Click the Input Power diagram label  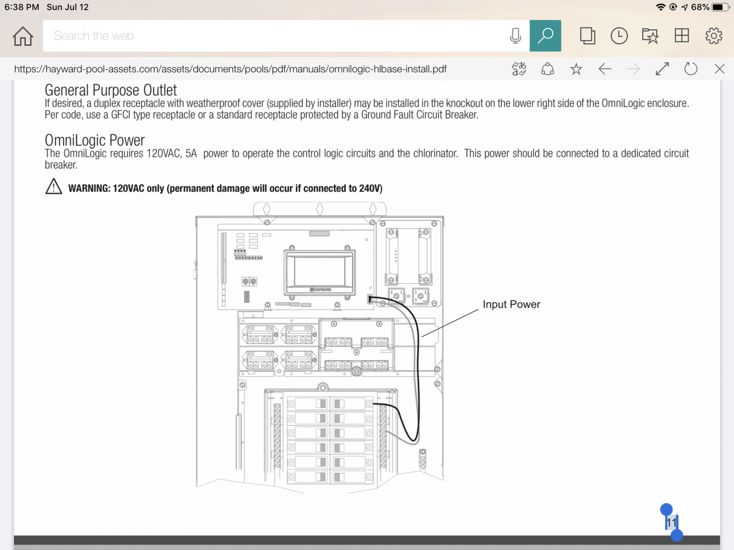[511, 304]
